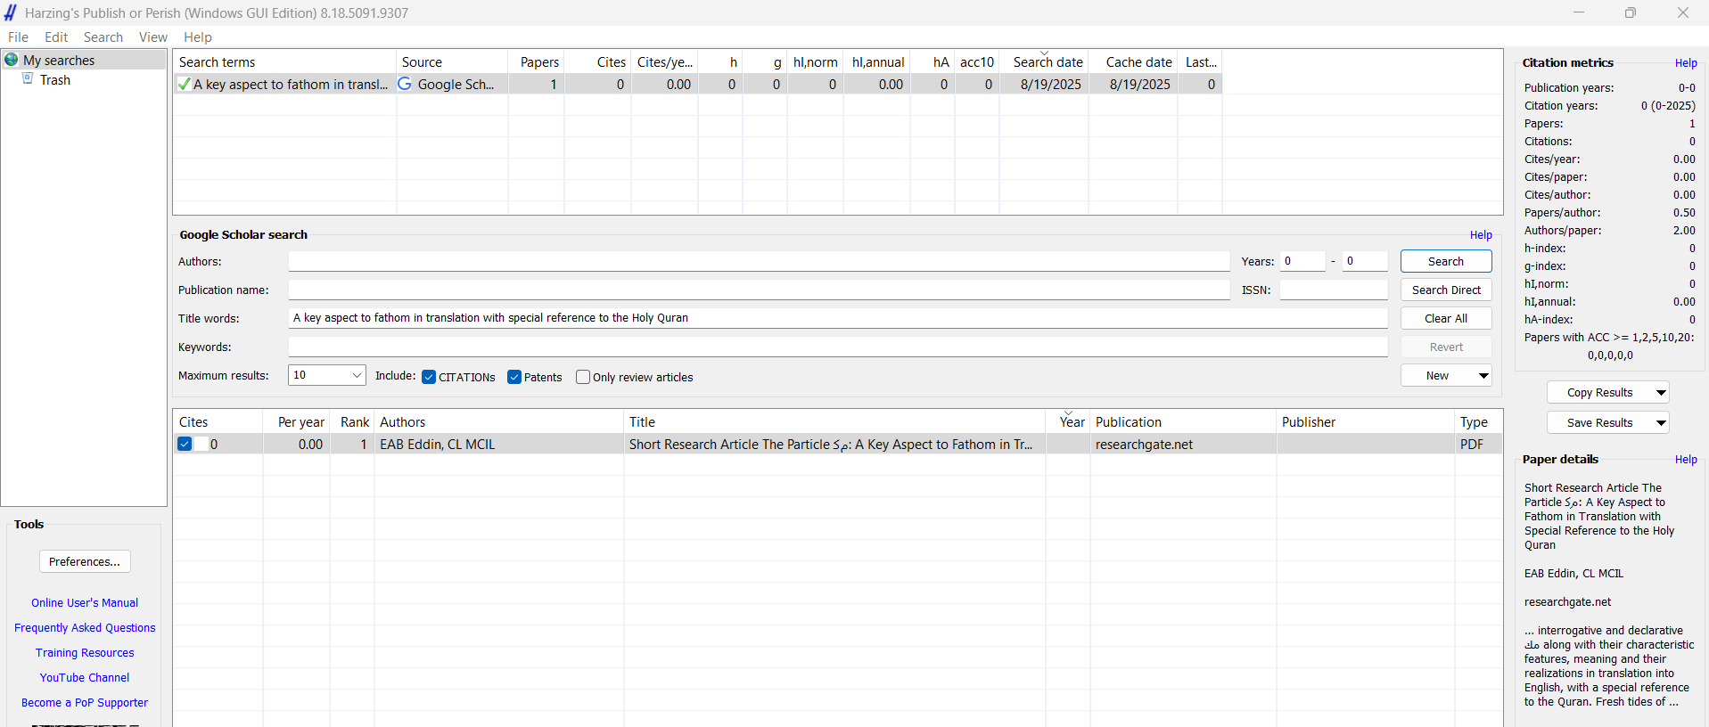Open the Preferences dialog
The height and width of the screenshot is (727, 1709).
pos(85,561)
